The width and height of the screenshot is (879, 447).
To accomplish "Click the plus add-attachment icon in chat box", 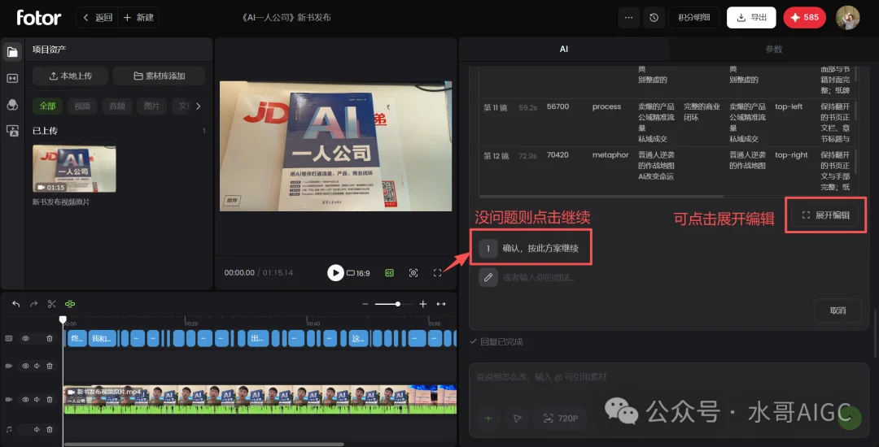I will (488, 418).
